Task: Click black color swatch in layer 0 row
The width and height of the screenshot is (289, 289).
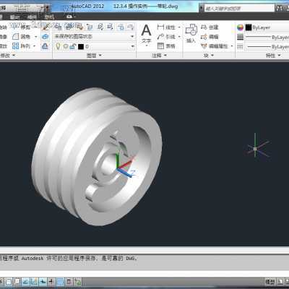Action: [81, 46]
